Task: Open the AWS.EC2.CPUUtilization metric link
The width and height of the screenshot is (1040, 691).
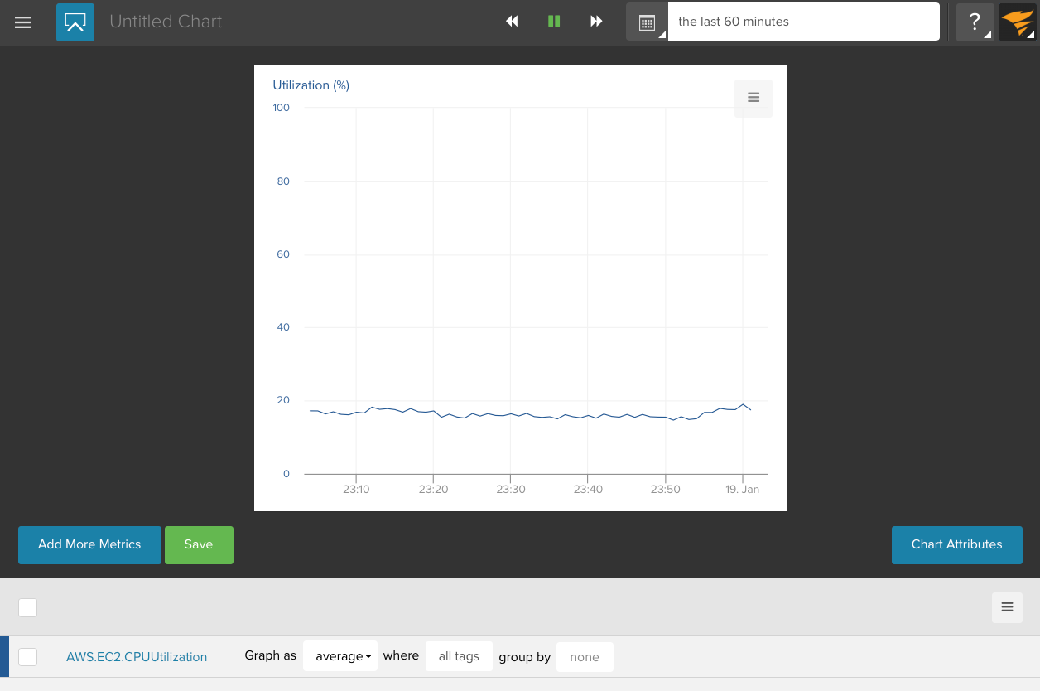Action: [137, 656]
